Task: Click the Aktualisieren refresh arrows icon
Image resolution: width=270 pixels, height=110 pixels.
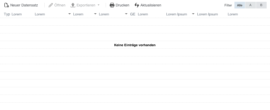Action: pyautogui.click(x=137, y=5)
